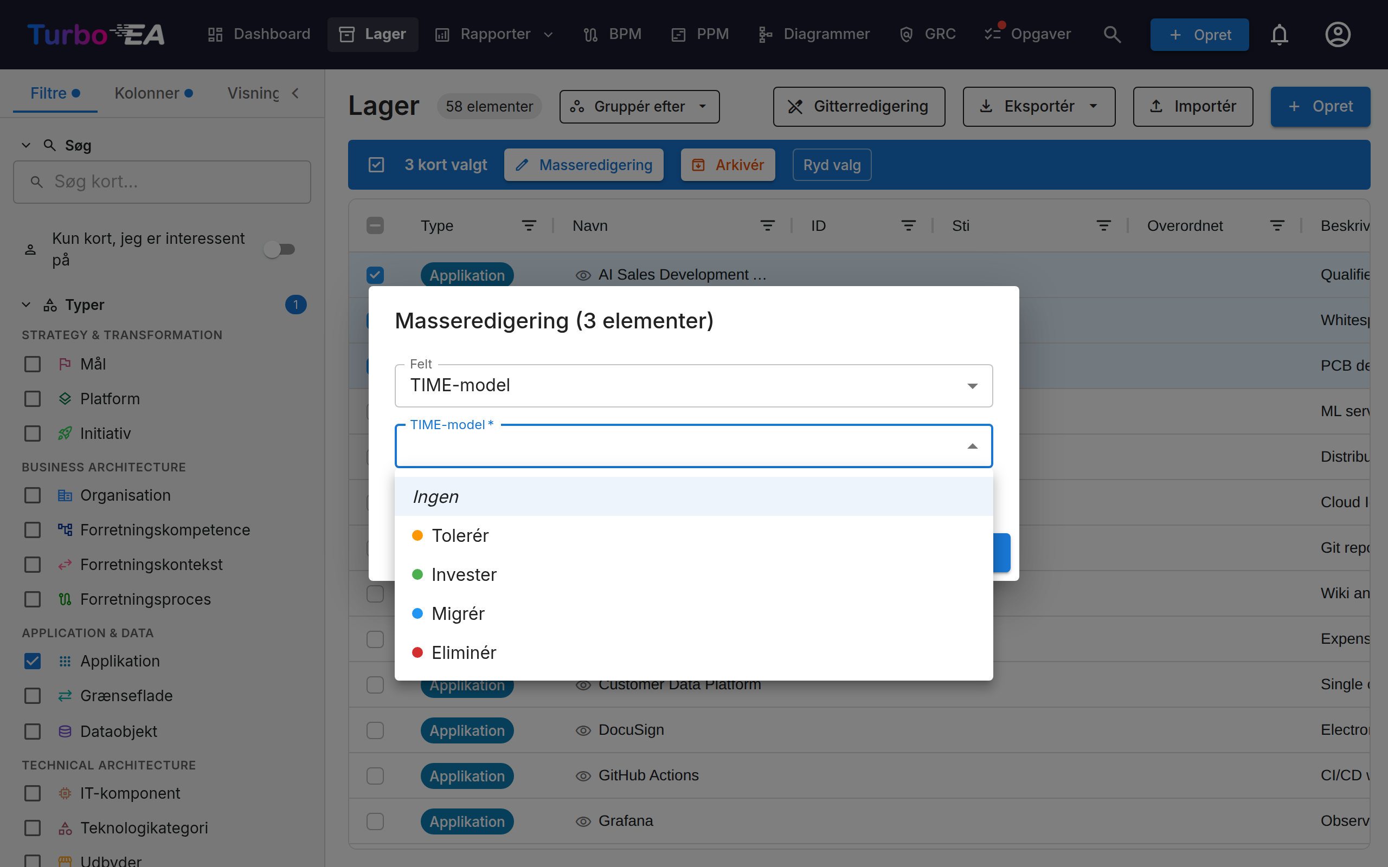Click the search magnifier in top navbar
The width and height of the screenshot is (1388, 867).
pyautogui.click(x=1112, y=34)
